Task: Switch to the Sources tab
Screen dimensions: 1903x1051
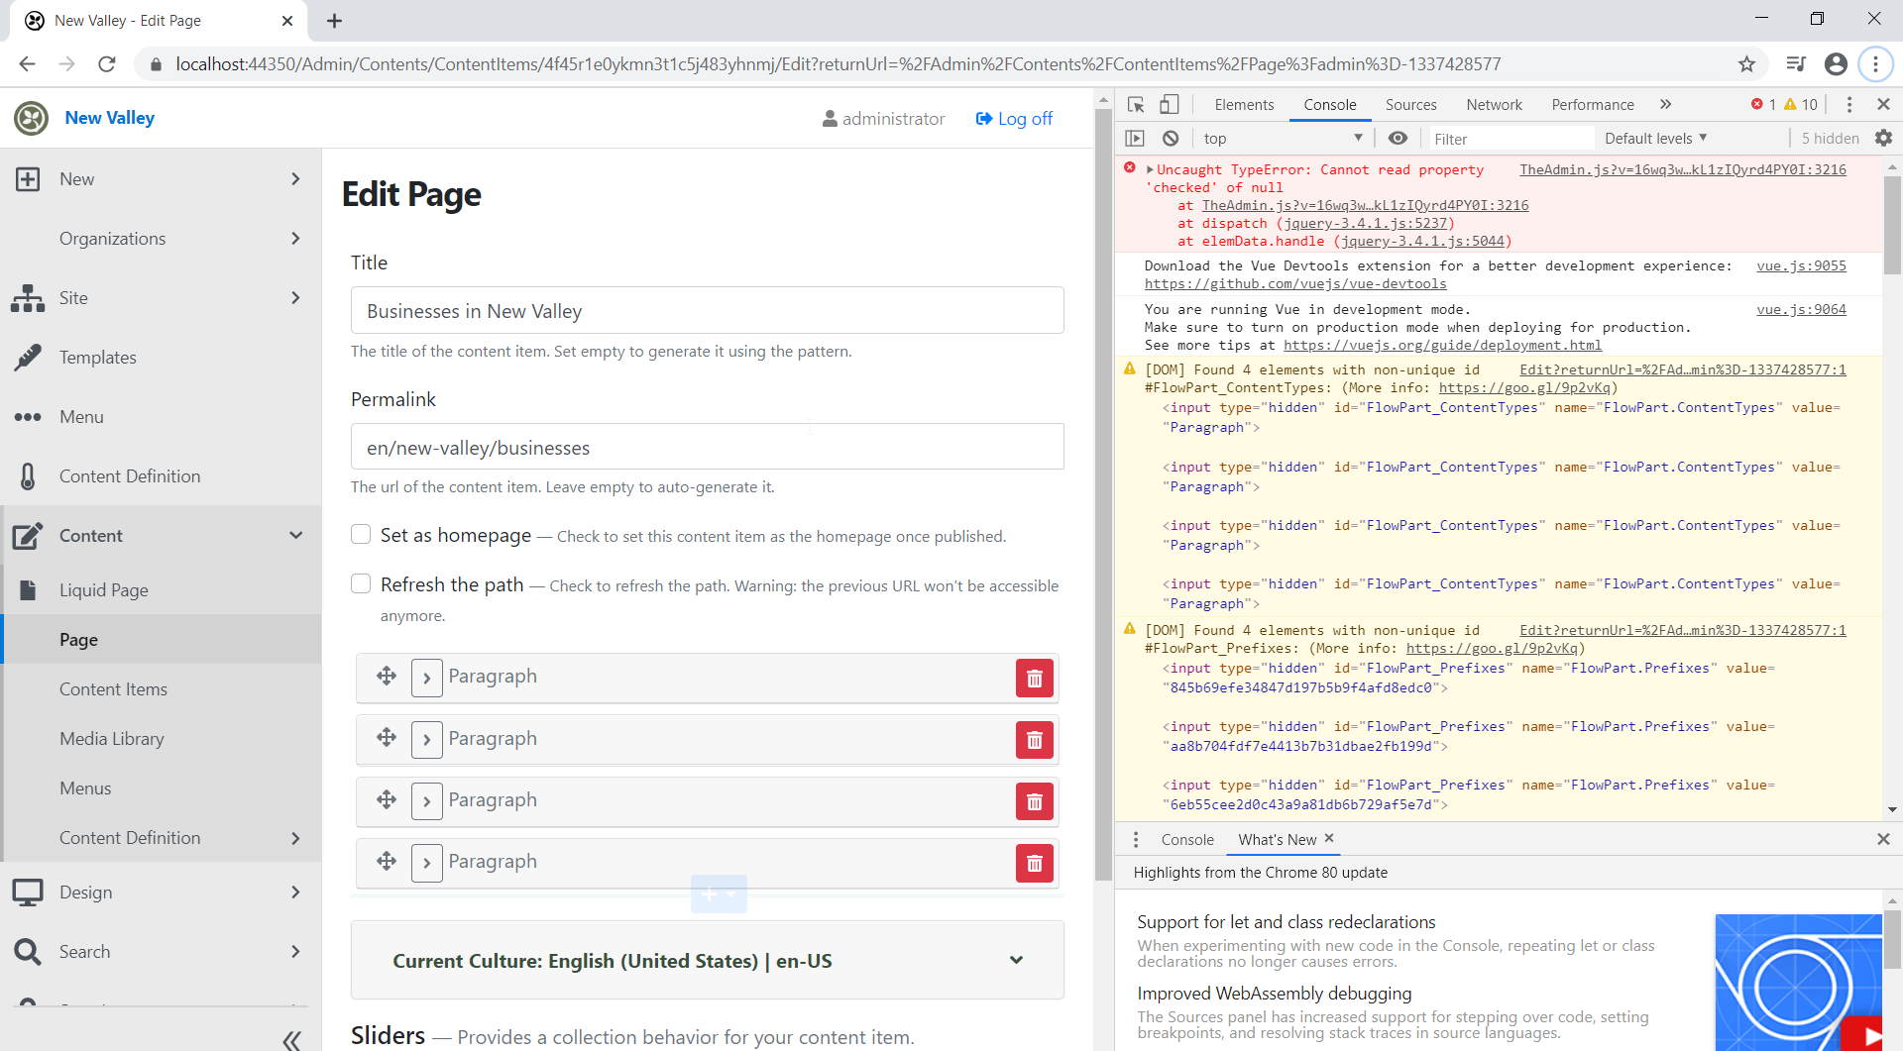Action: point(1410,104)
